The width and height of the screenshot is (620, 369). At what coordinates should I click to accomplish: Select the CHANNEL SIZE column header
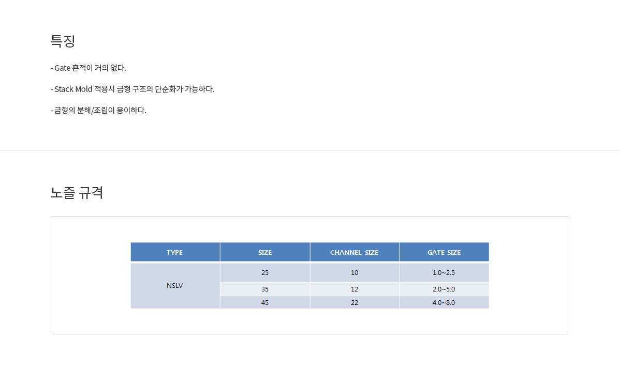(x=355, y=253)
